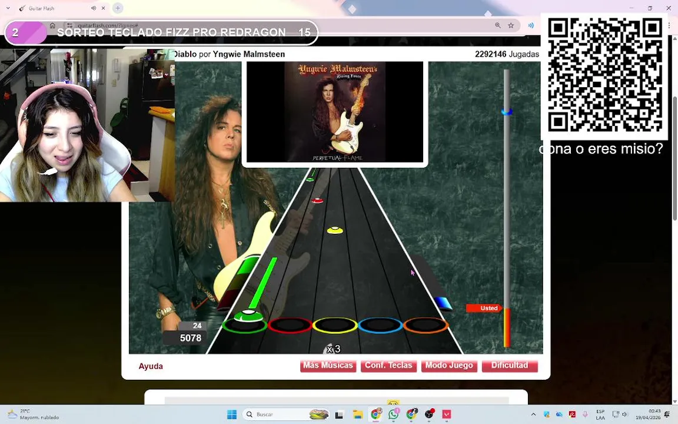
Task: Open Conf. Teclas key settings
Action: coord(388,366)
